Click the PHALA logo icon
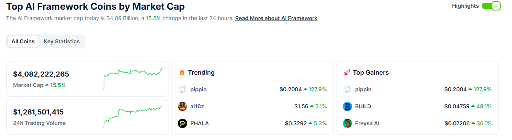This screenshot has width=512, height=140. pyautogui.click(x=182, y=123)
